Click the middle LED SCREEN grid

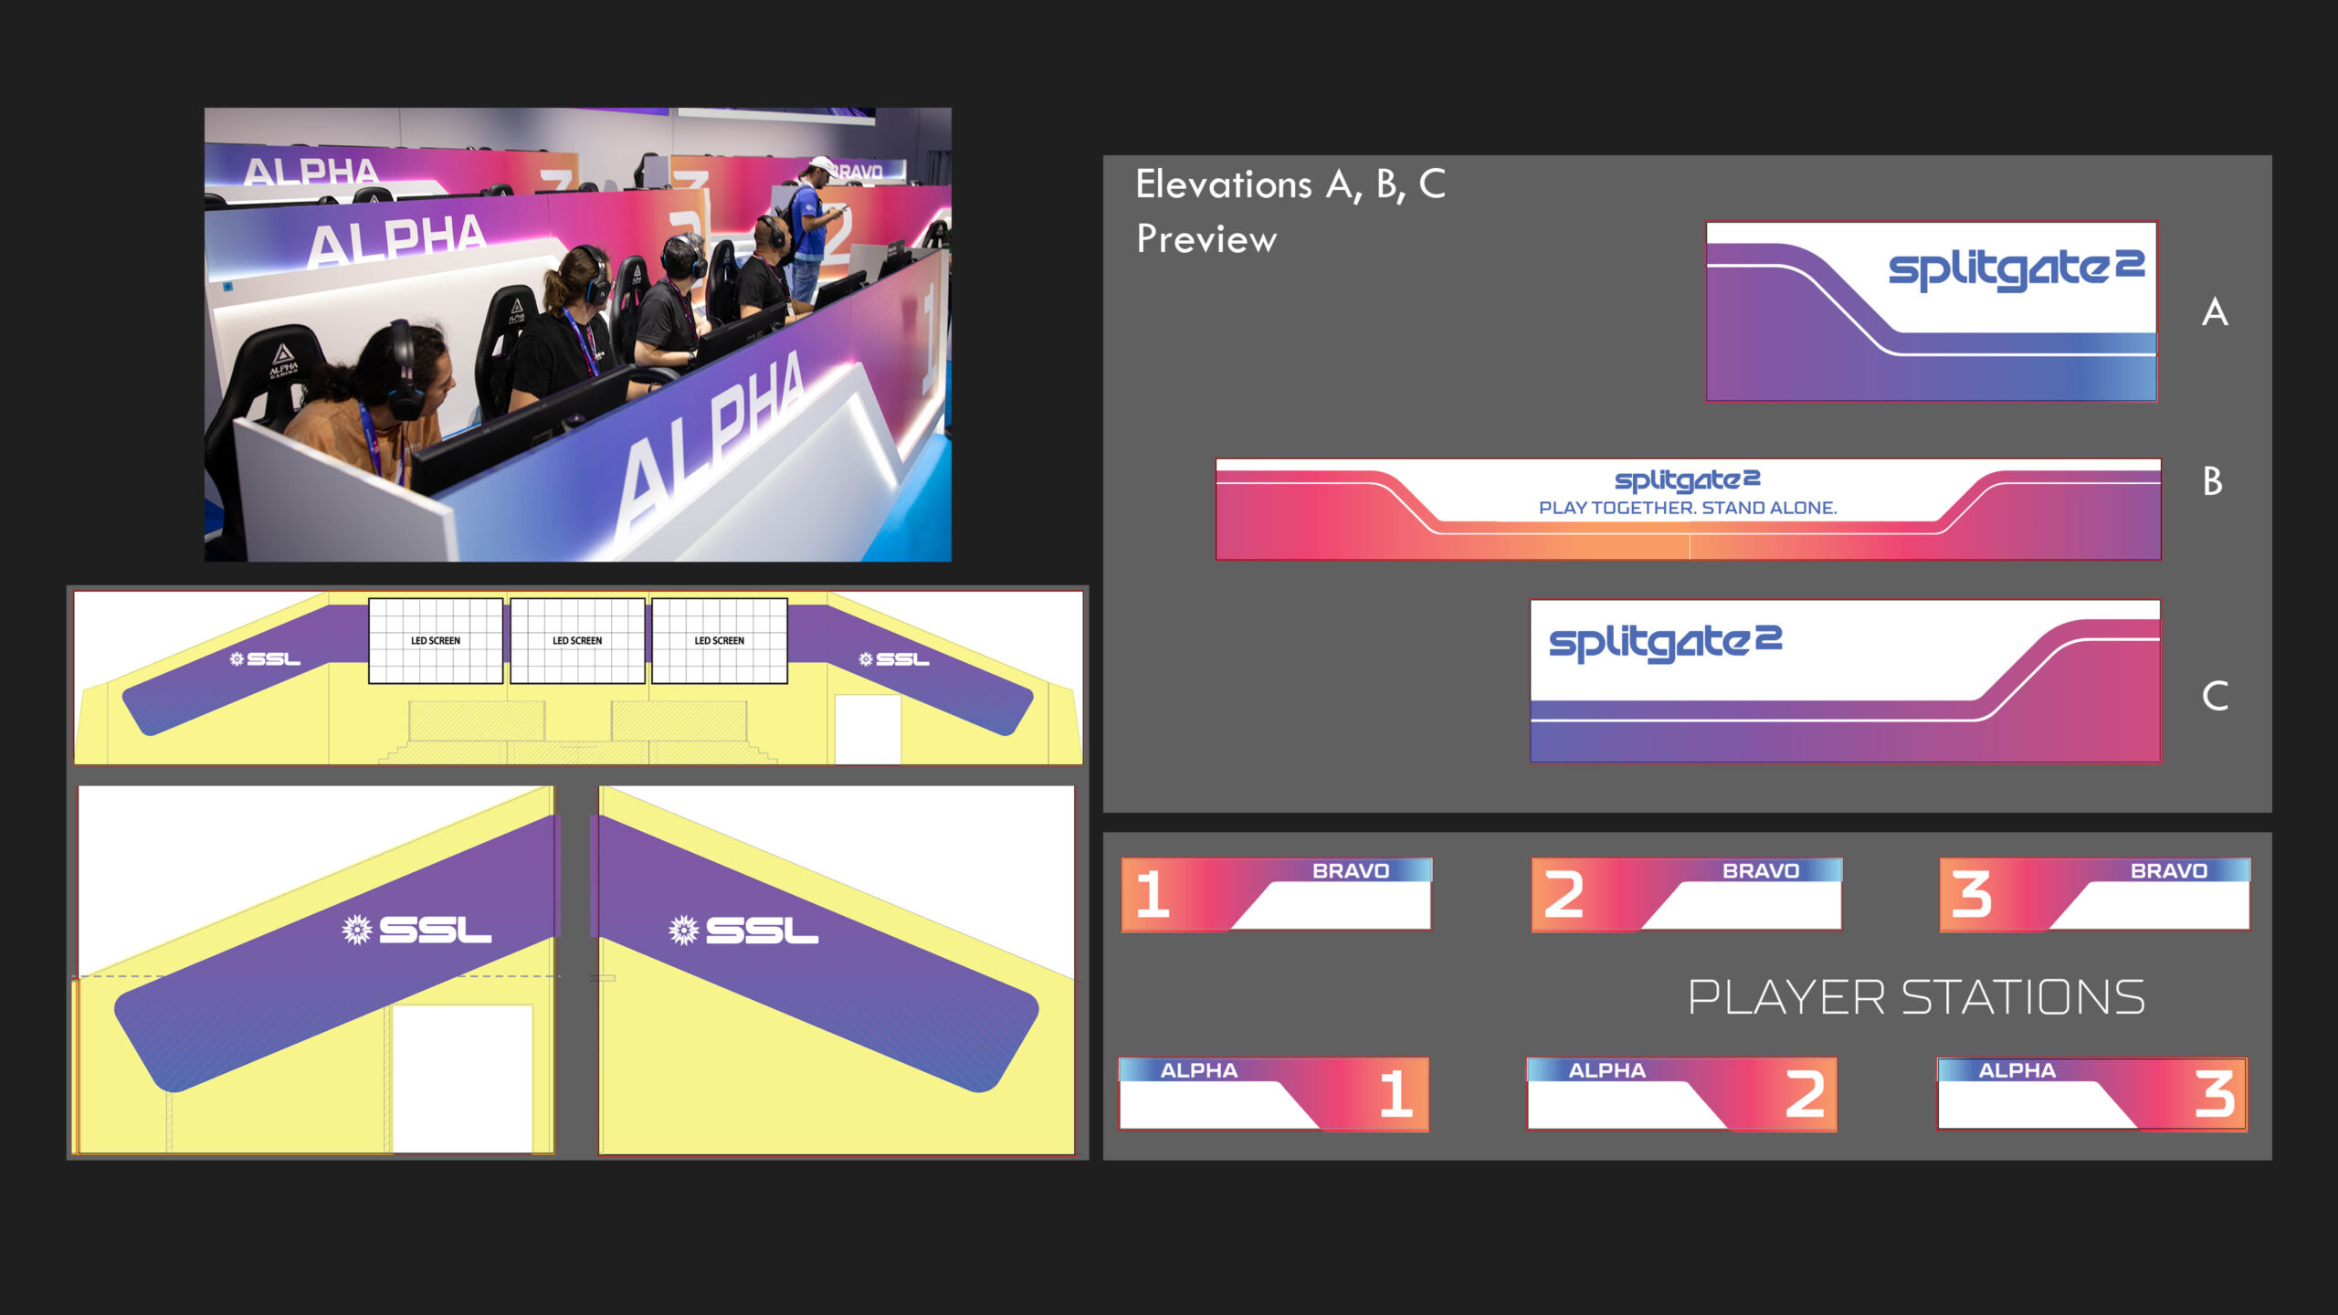[x=577, y=641]
